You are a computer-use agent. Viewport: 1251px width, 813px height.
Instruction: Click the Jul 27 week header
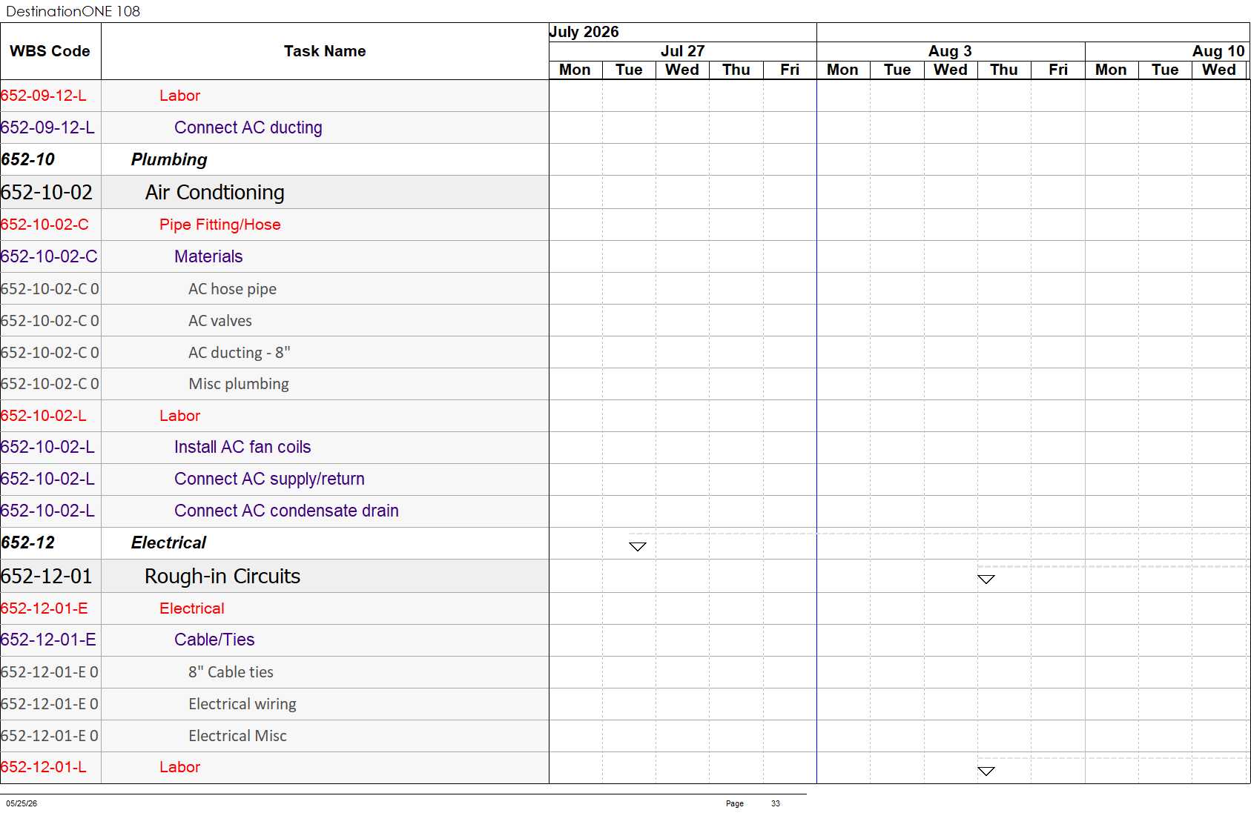(682, 51)
